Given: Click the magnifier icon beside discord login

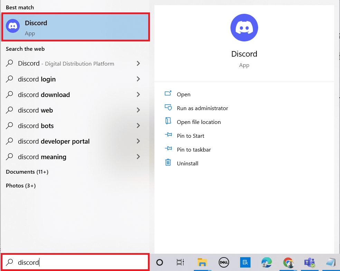Looking at the screenshot, I should click(9, 79).
